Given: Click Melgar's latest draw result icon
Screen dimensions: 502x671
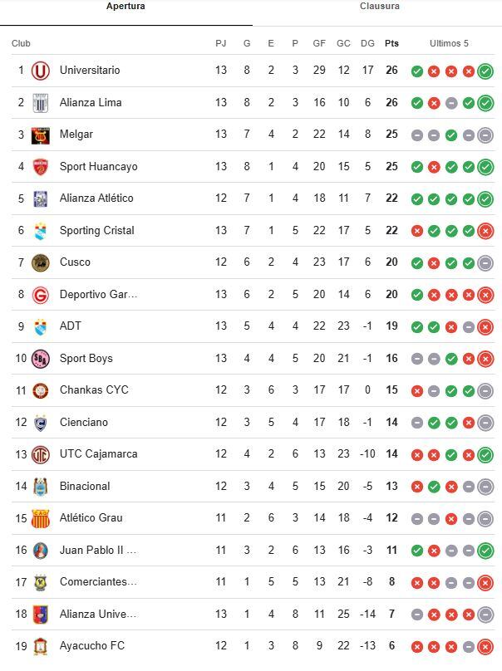Looking at the screenshot, I should click(x=485, y=135).
